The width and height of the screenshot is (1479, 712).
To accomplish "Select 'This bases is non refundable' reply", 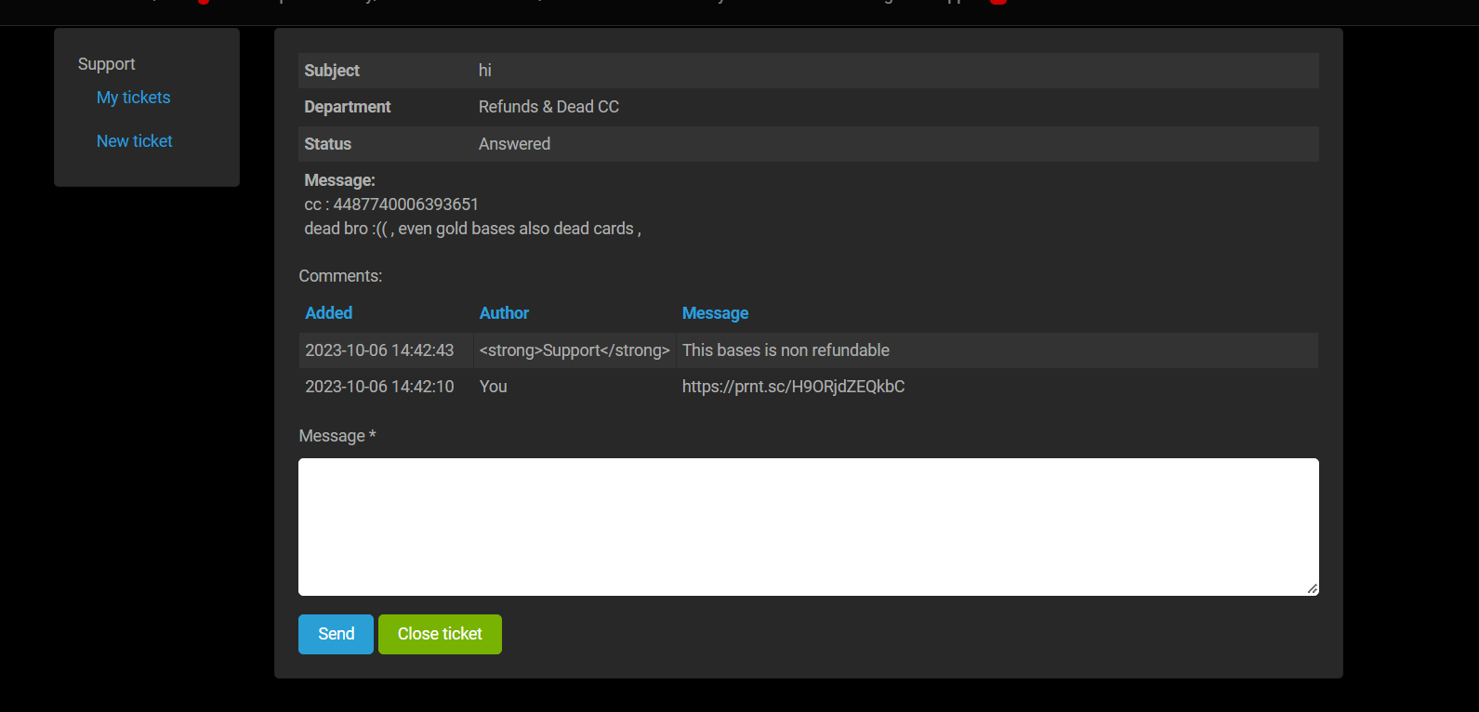I will click(786, 350).
